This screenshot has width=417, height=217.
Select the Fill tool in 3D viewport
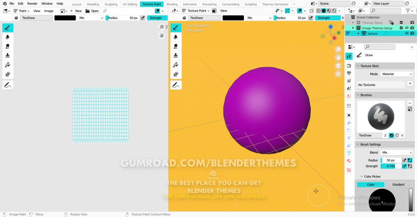tap(176, 65)
